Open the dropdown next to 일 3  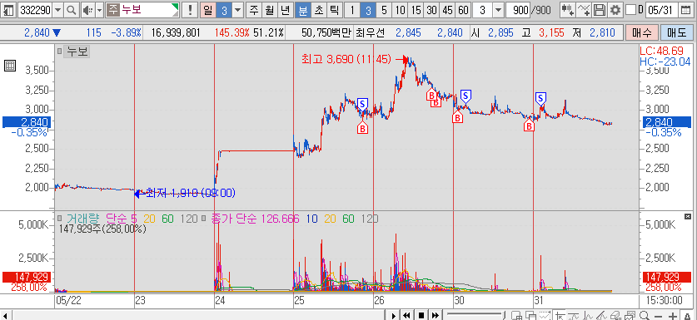[238, 9]
